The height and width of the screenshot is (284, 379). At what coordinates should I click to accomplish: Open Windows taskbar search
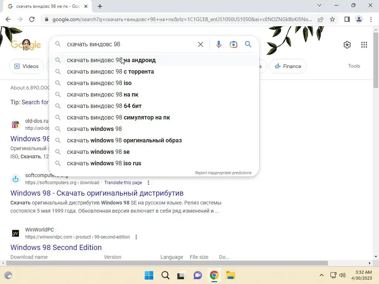pyautogui.click(x=165, y=275)
